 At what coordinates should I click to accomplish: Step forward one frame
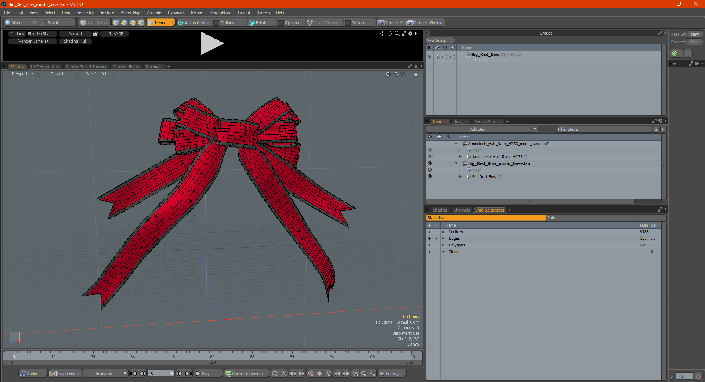tap(180, 374)
